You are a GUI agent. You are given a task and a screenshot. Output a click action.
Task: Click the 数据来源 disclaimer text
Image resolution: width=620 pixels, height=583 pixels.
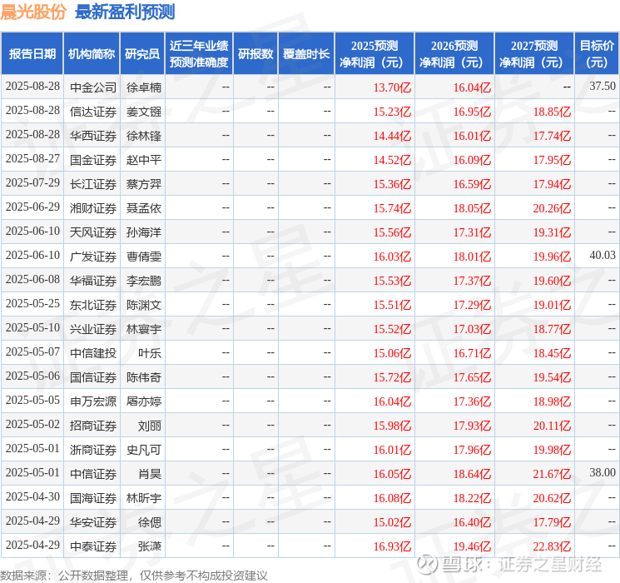coord(134,575)
